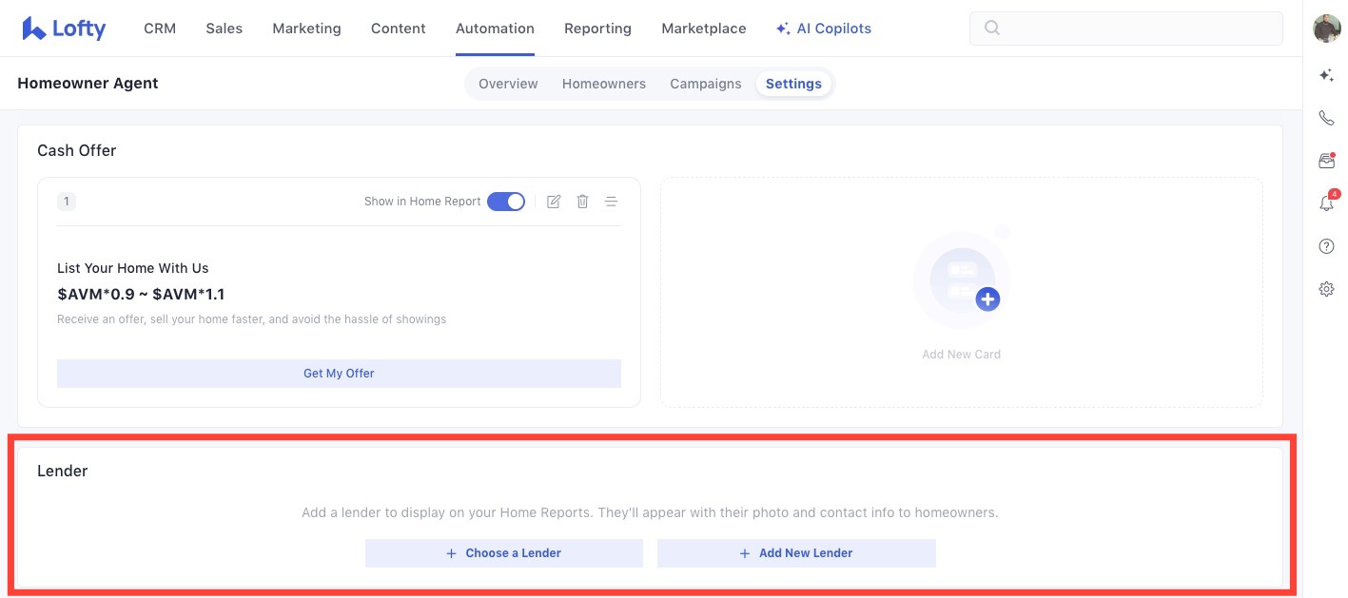This screenshot has width=1348, height=598.
Task: Open the help question mark icon
Action: pos(1326,246)
